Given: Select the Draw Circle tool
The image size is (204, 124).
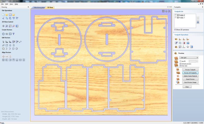Looking at the screenshot, I should point(3,34).
